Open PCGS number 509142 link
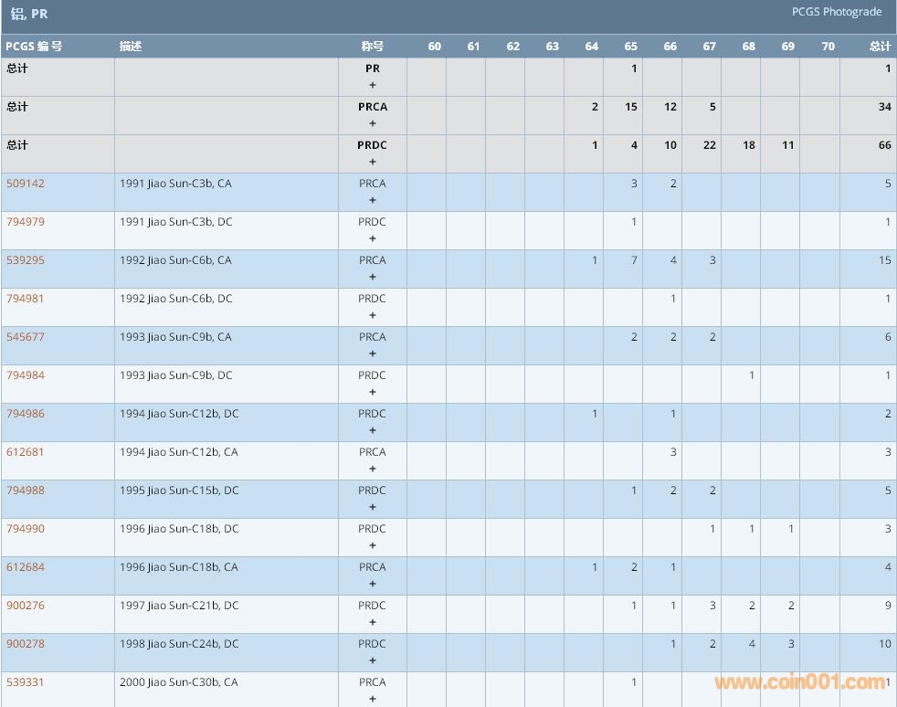 [x=26, y=184]
